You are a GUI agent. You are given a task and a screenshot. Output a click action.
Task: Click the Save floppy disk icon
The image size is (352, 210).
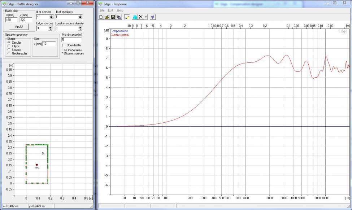tap(113, 17)
